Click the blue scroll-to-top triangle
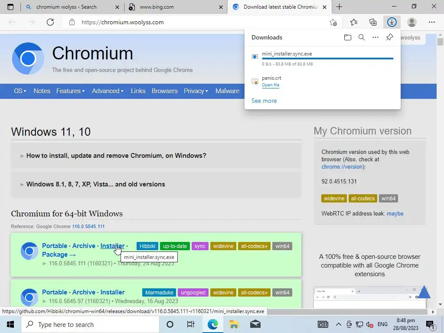Viewport: 444px width, 333px height. [424, 292]
